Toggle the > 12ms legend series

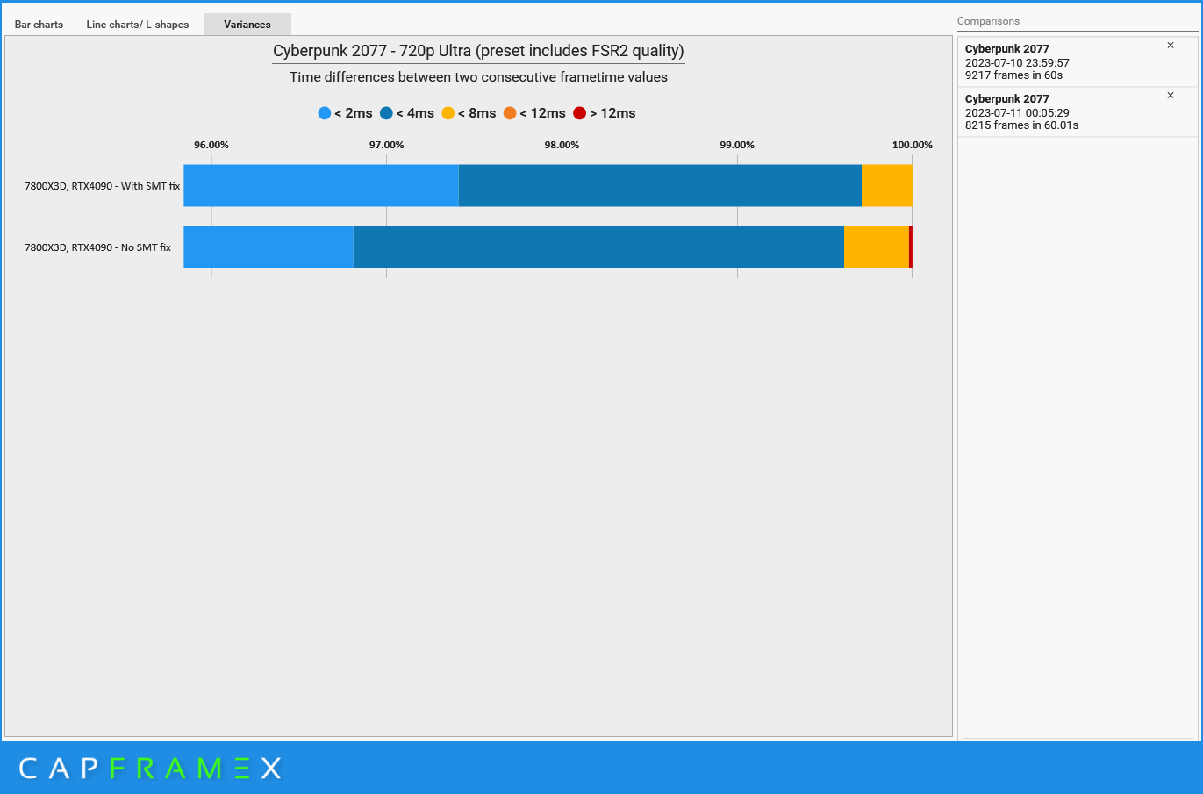(605, 113)
